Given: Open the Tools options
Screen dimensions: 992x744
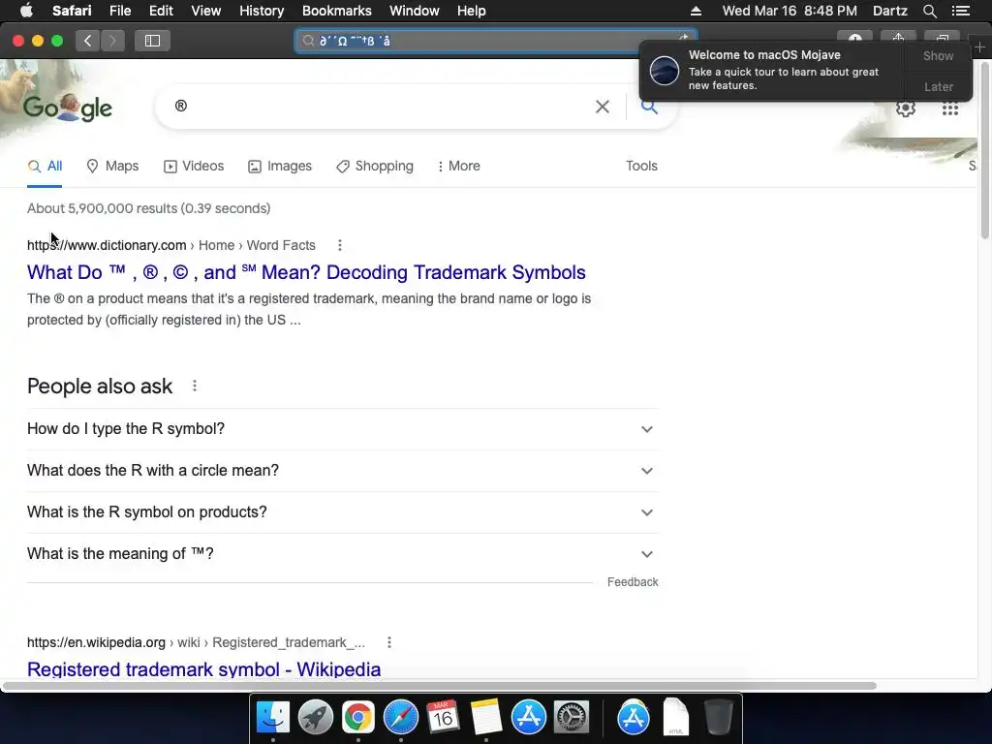Looking at the screenshot, I should [641, 167].
